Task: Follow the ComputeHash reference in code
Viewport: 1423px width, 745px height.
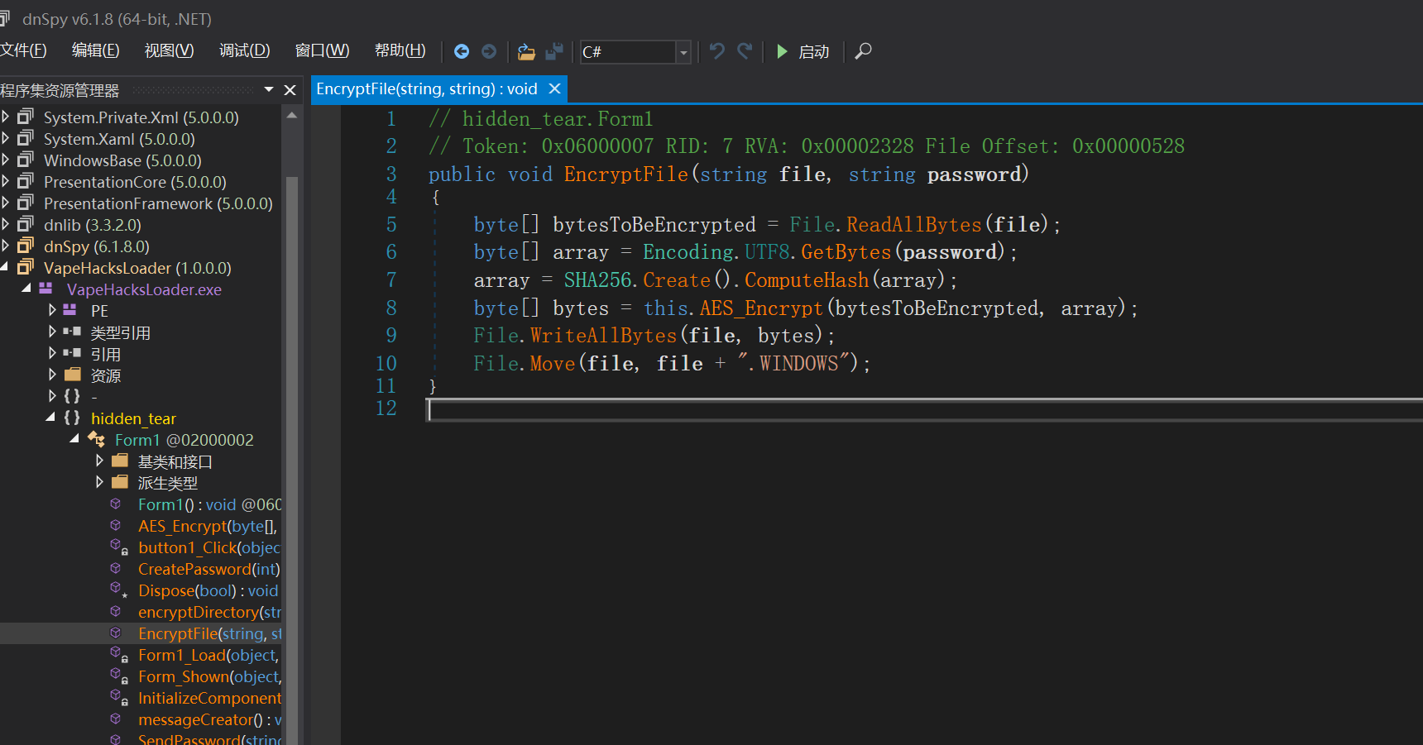Action: pos(807,280)
